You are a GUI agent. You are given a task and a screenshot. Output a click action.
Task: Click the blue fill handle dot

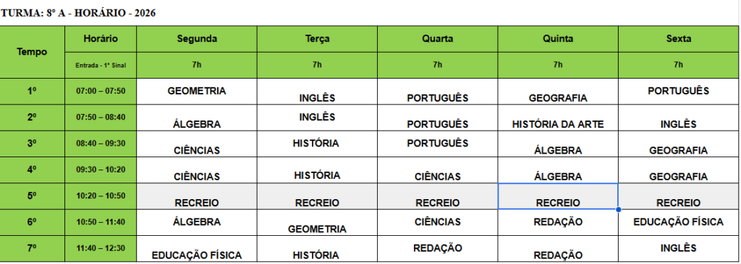(619, 209)
